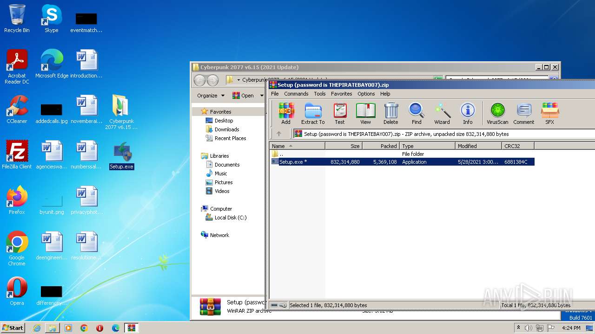The image size is (595, 334).
Task: Open Music library
Action: (x=221, y=173)
